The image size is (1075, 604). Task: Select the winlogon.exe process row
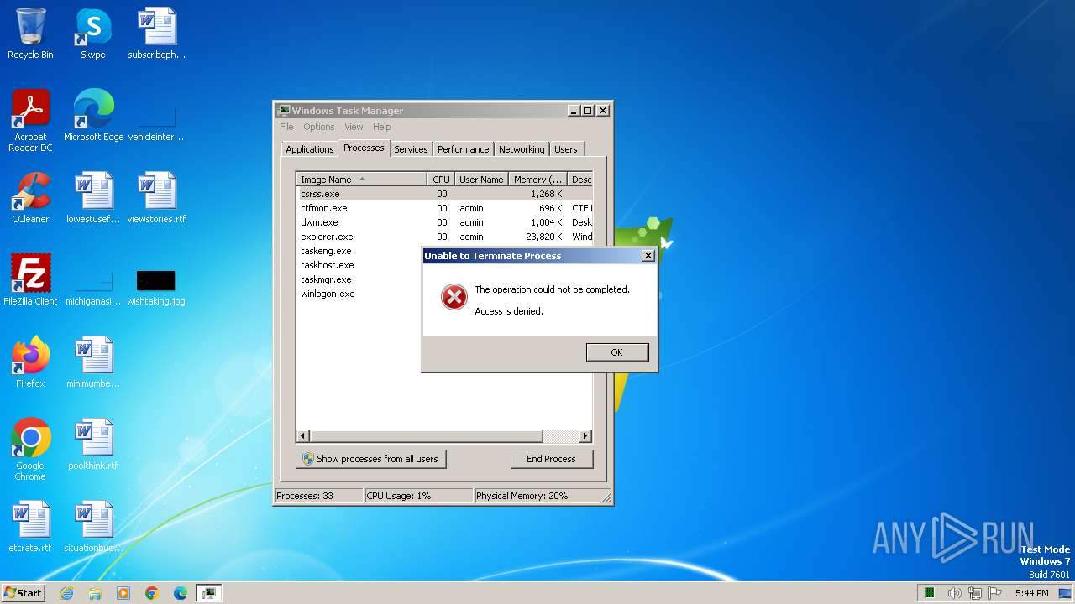point(359,294)
